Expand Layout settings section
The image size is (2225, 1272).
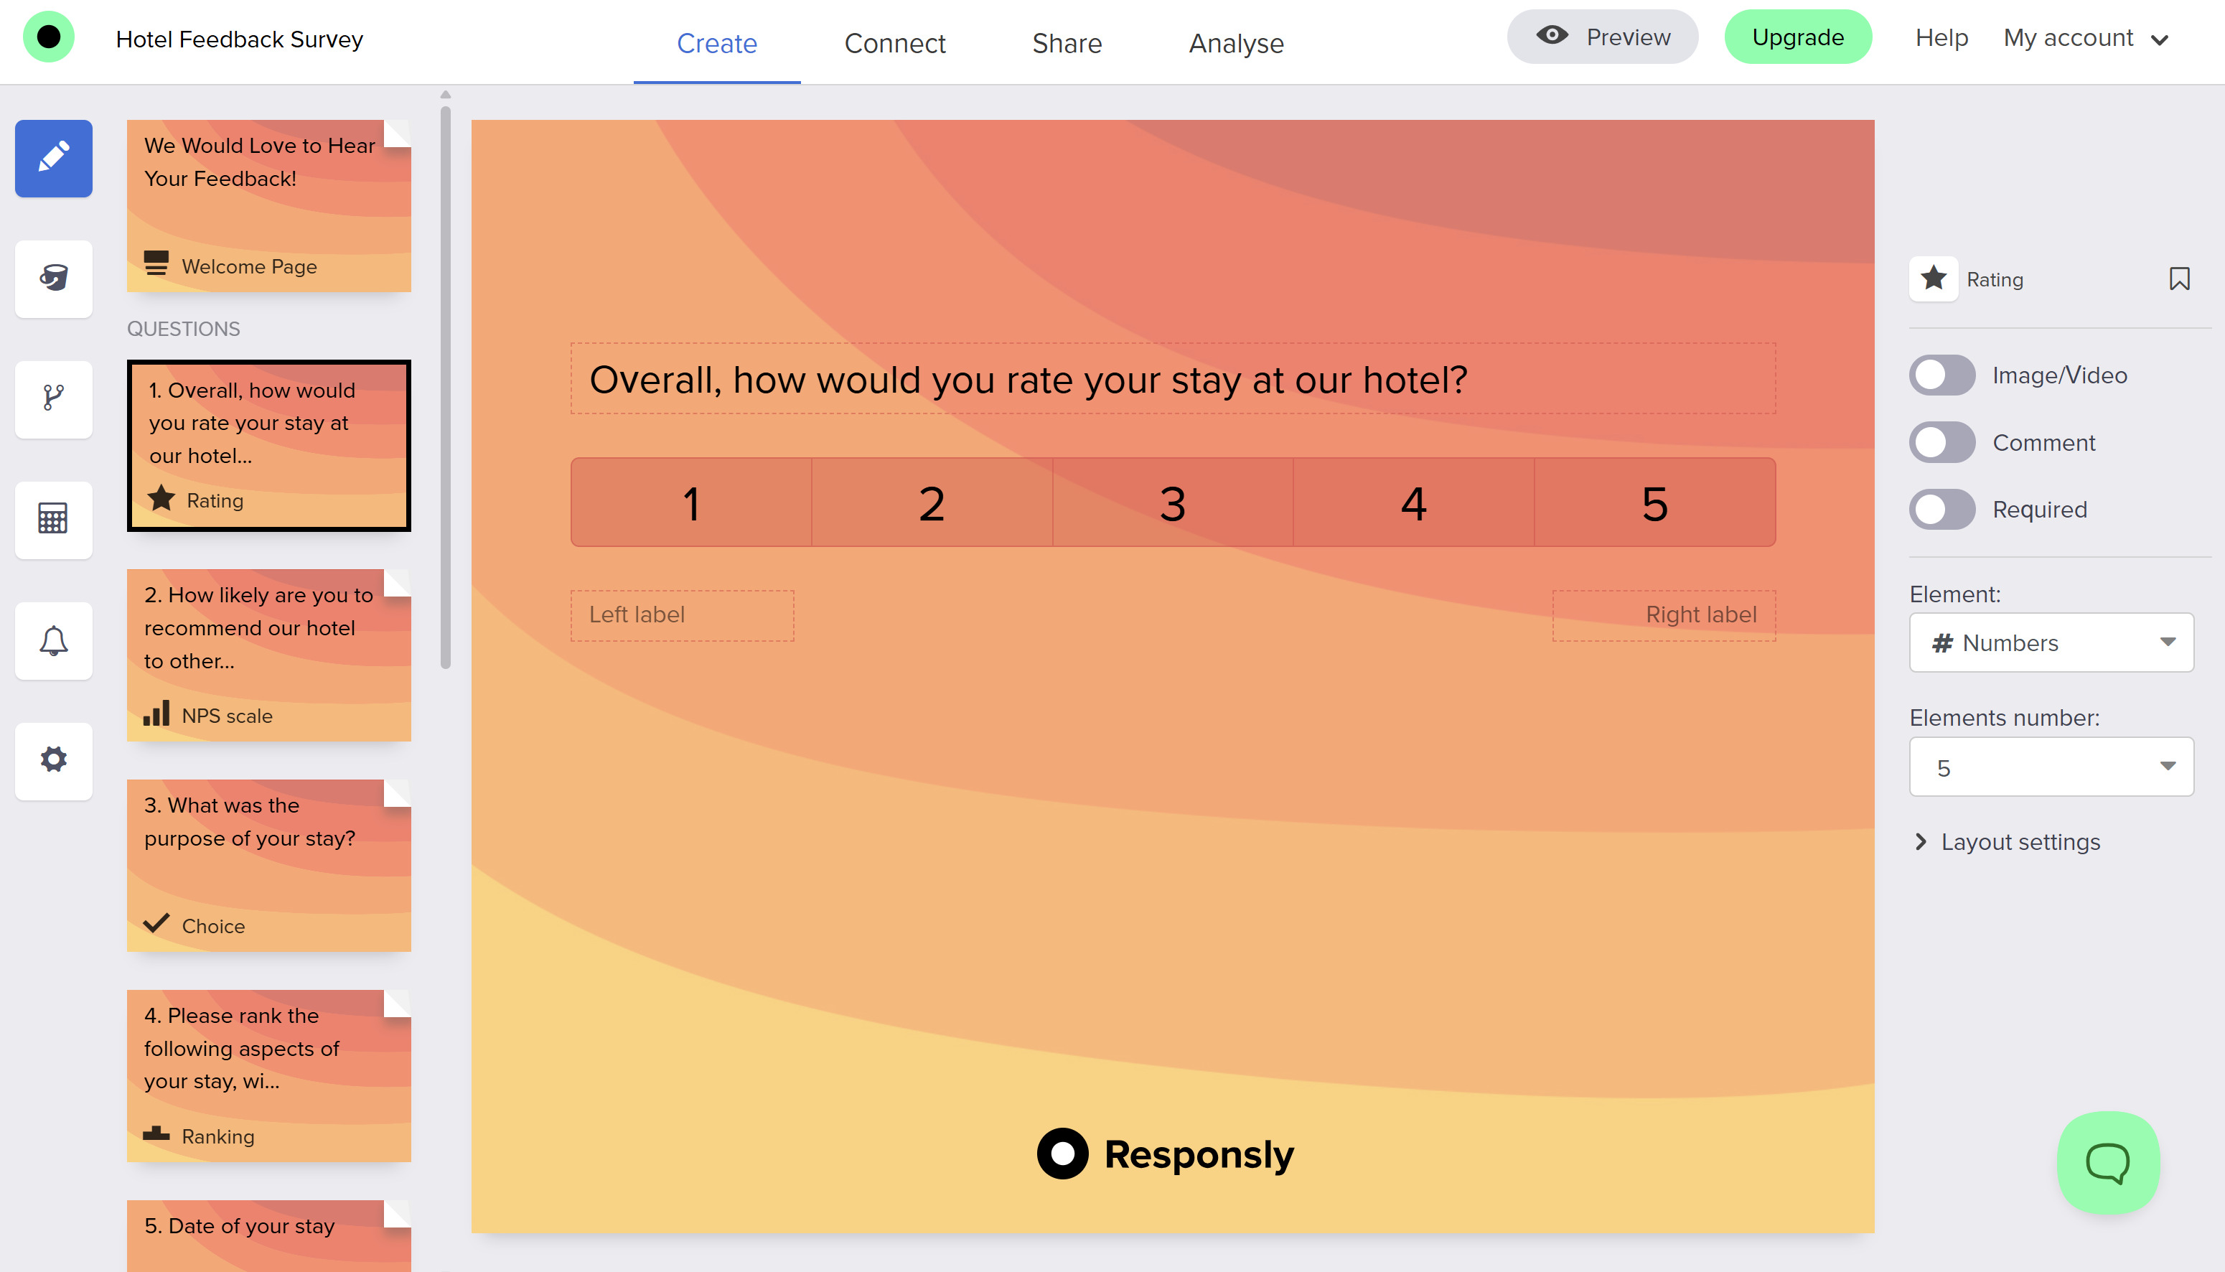[2008, 842]
